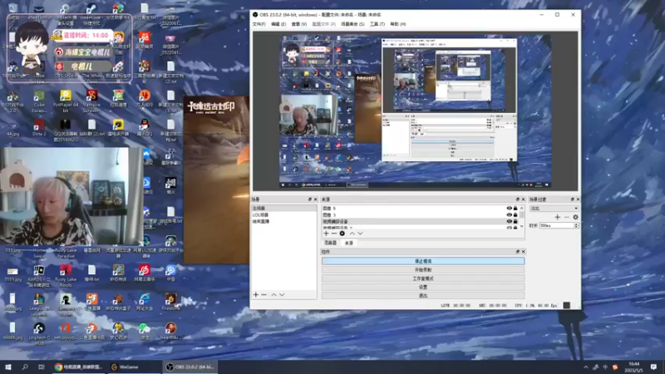665x374 pixels.
Task: Adjust the transition duration stepper arrows
Action: 576,225
